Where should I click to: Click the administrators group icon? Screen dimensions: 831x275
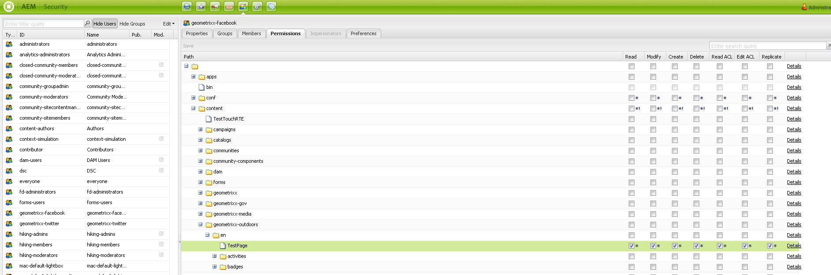9,44
